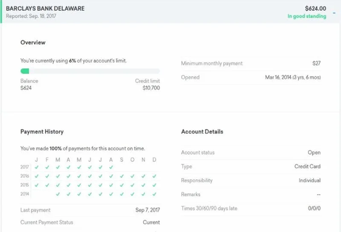Click the 100% on-time payments sentence

coord(82,148)
